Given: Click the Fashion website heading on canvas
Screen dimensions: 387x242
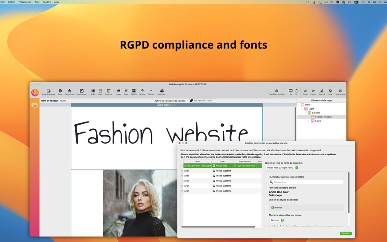Looking at the screenshot, I should click(161, 132).
